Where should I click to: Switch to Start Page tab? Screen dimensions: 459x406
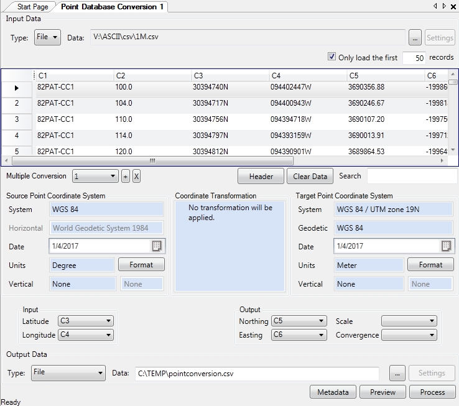click(x=32, y=6)
